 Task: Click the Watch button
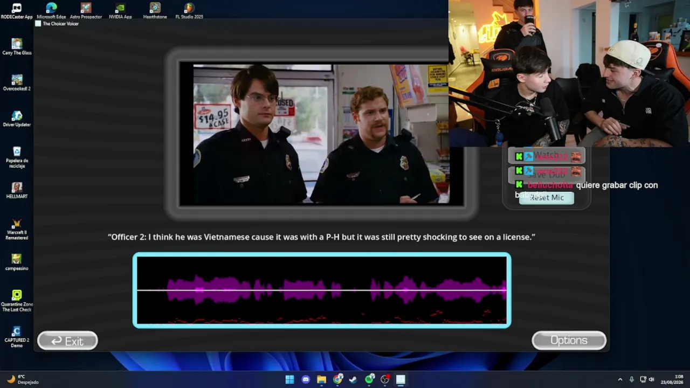pyautogui.click(x=547, y=156)
